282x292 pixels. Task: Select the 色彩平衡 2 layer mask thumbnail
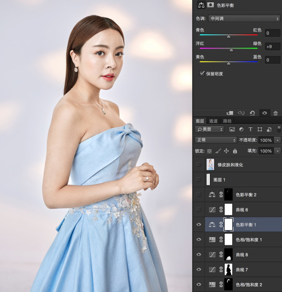tap(229, 195)
